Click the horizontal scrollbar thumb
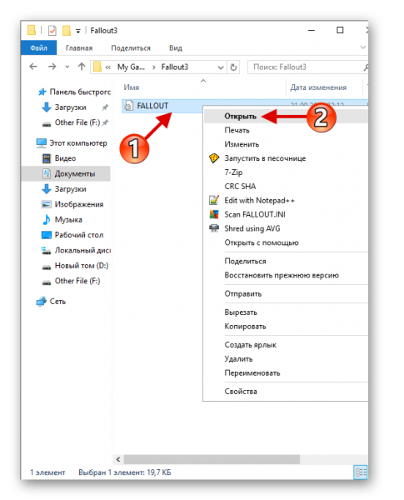Viewport: 404px width, 500px height. point(212,459)
